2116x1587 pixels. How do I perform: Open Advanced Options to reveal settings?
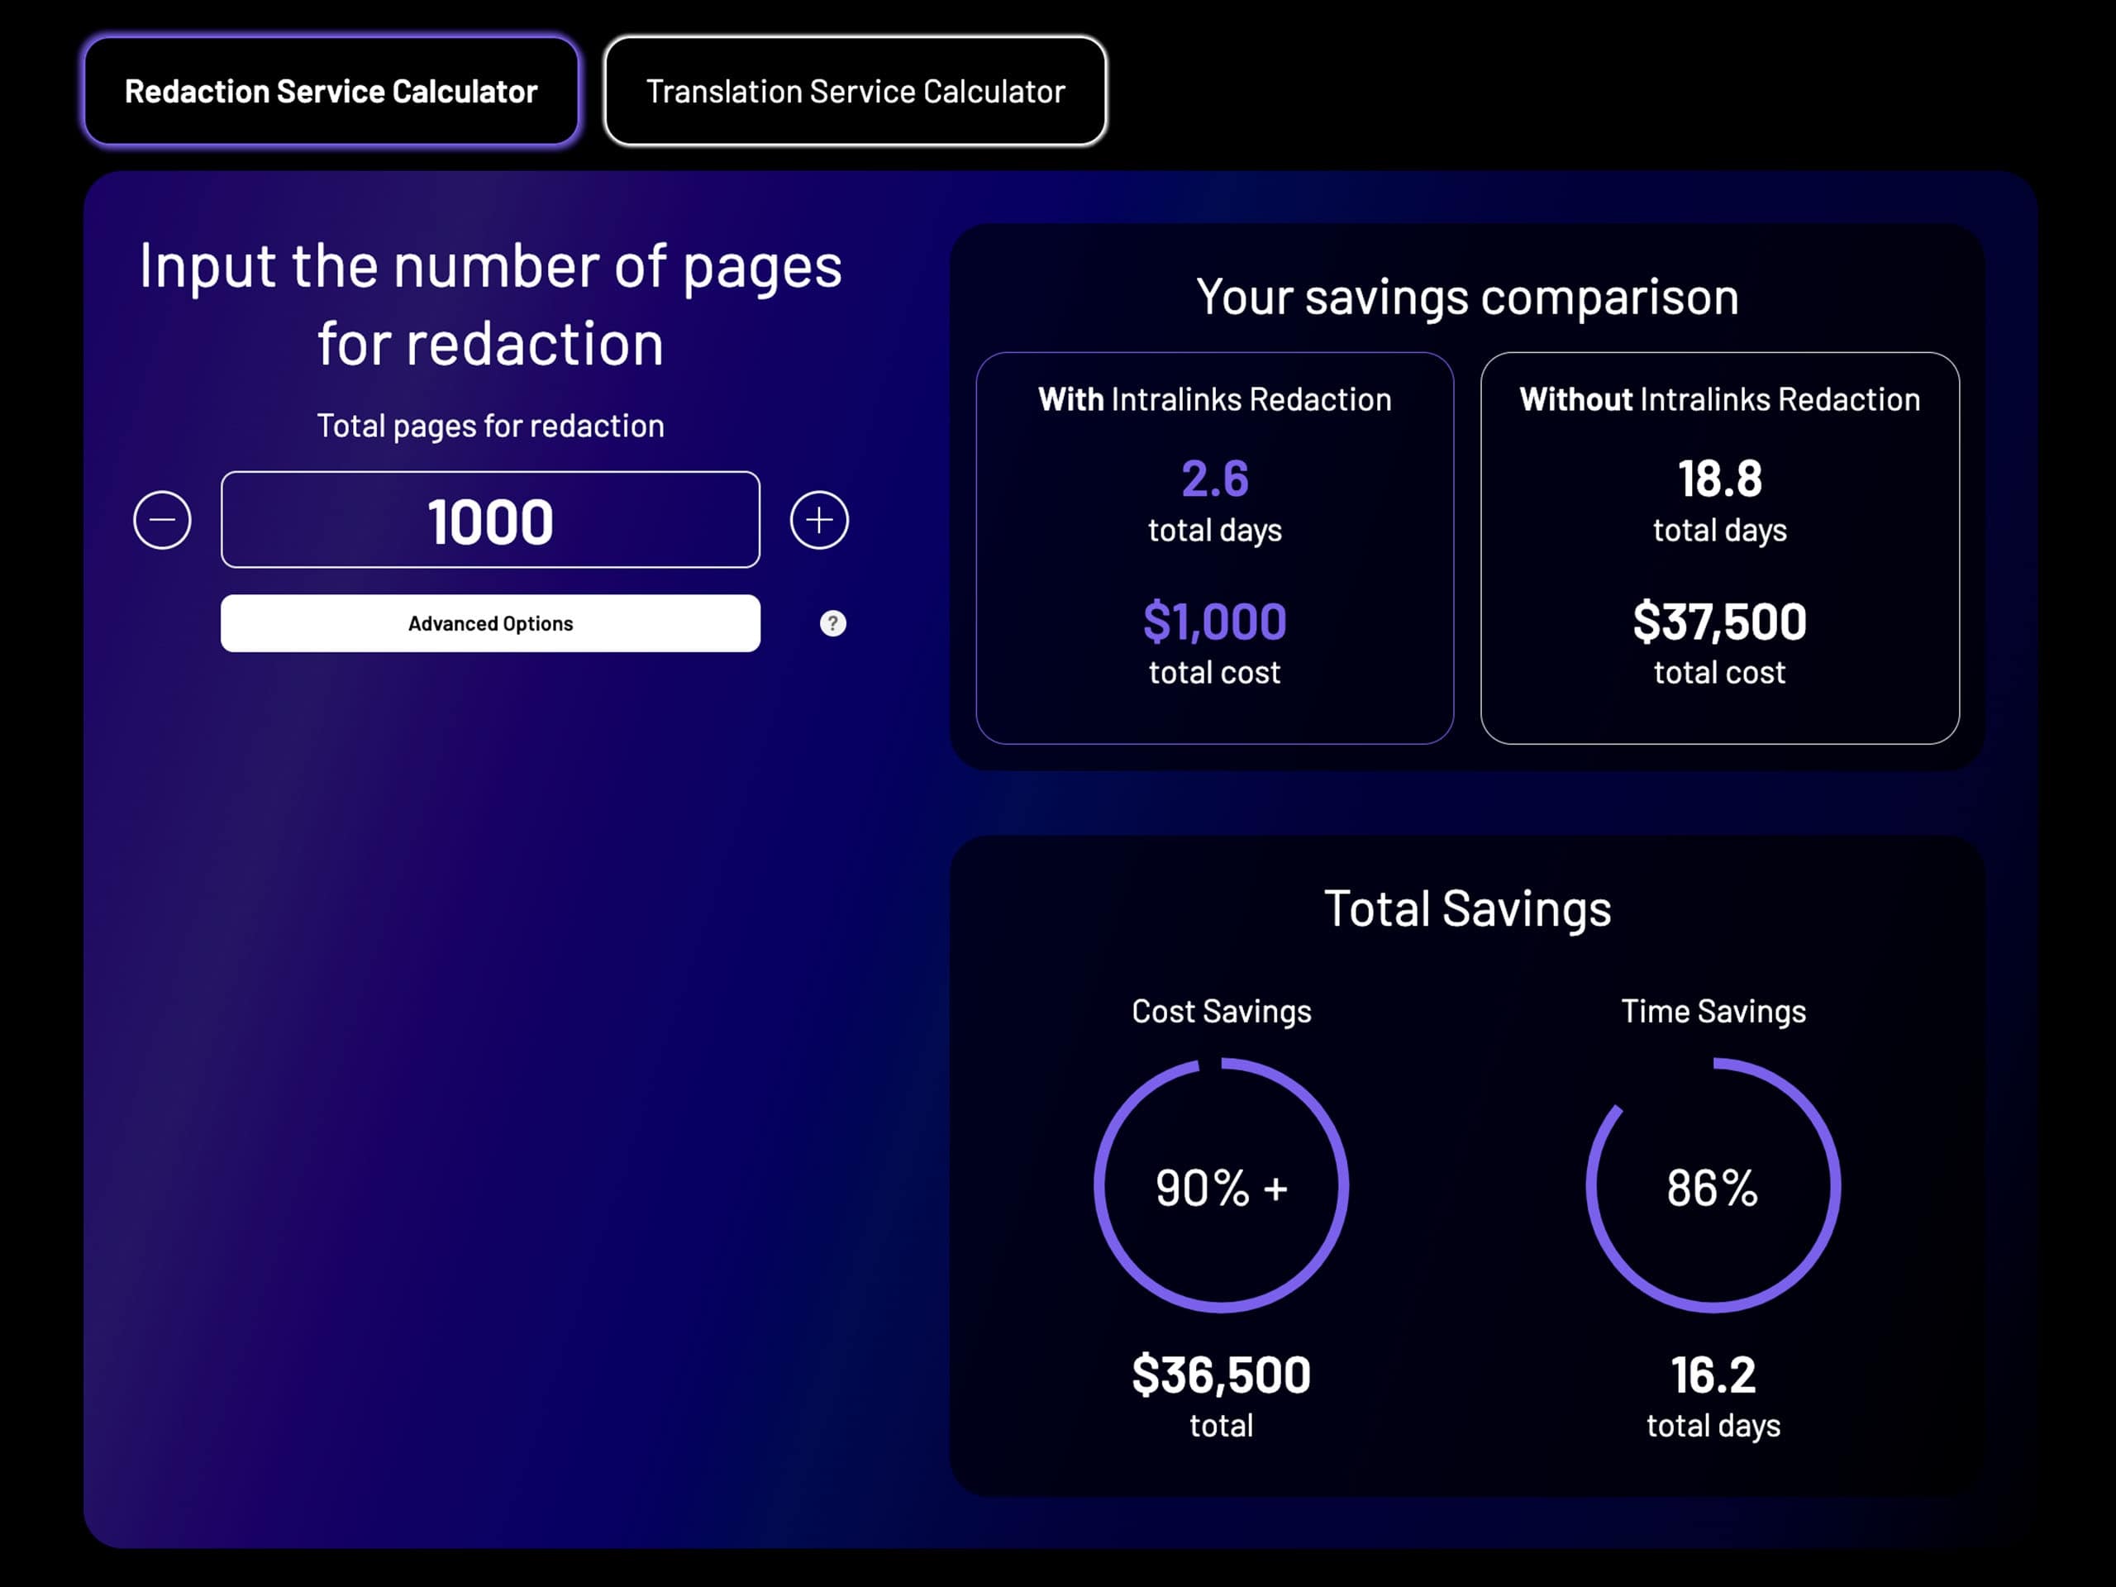[490, 622]
